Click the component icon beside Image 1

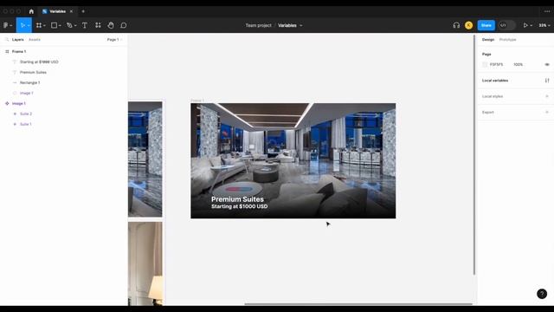coord(7,103)
